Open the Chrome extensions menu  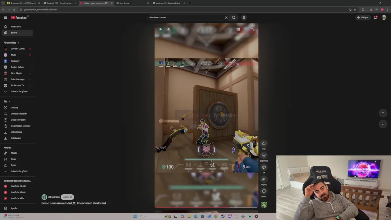[363, 9]
